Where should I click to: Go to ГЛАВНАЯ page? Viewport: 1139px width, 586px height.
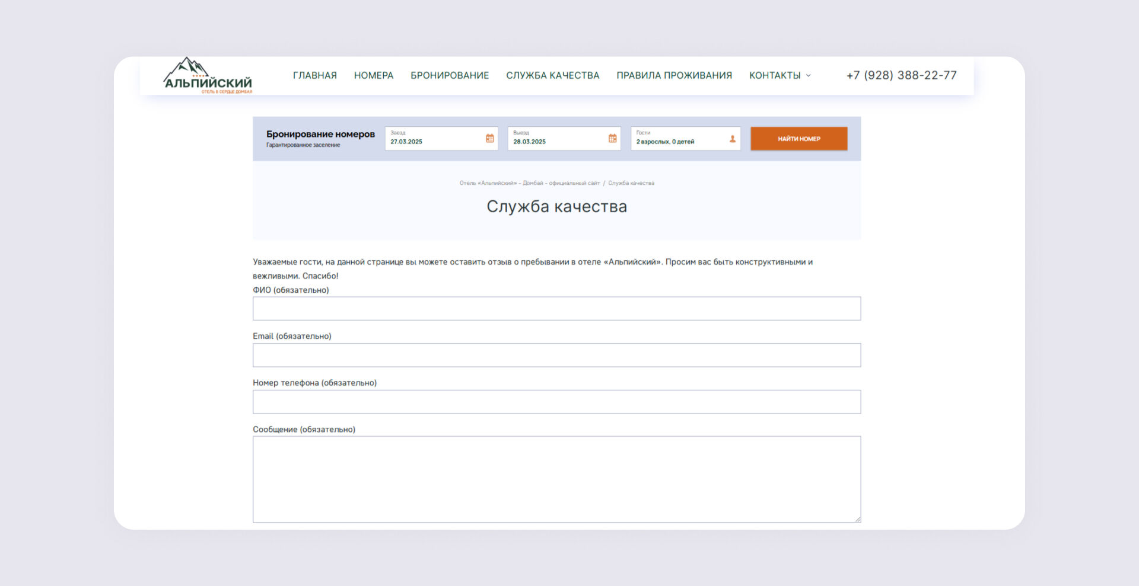coord(314,75)
